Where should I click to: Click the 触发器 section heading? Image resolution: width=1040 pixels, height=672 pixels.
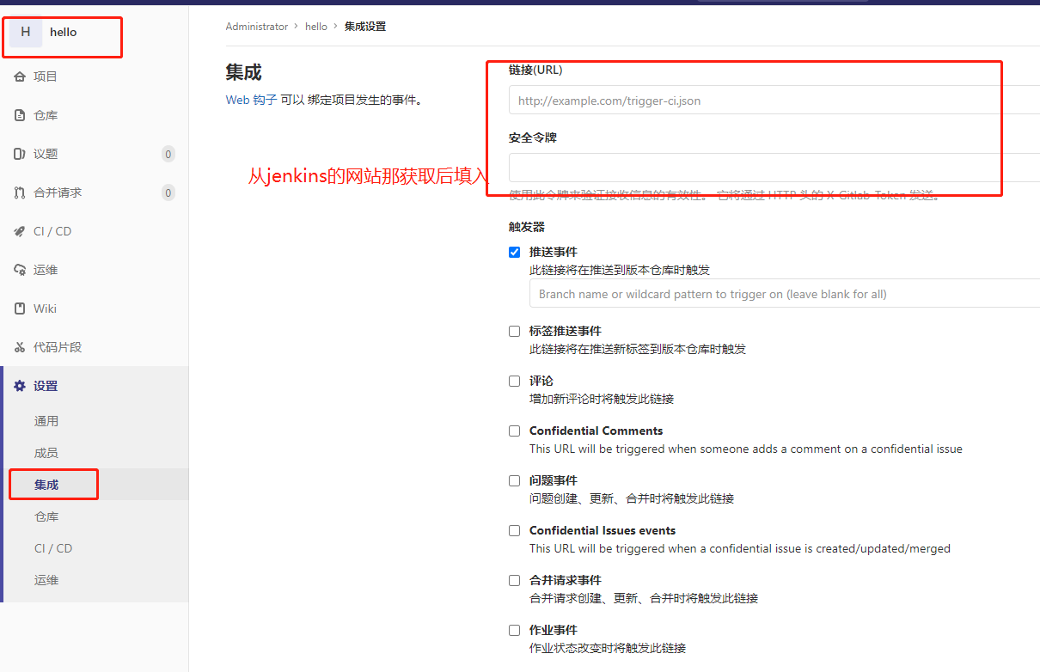point(527,227)
